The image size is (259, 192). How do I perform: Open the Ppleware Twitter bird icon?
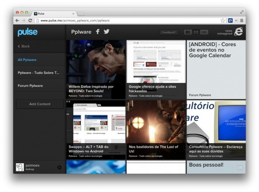pyautogui.click(x=106, y=31)
